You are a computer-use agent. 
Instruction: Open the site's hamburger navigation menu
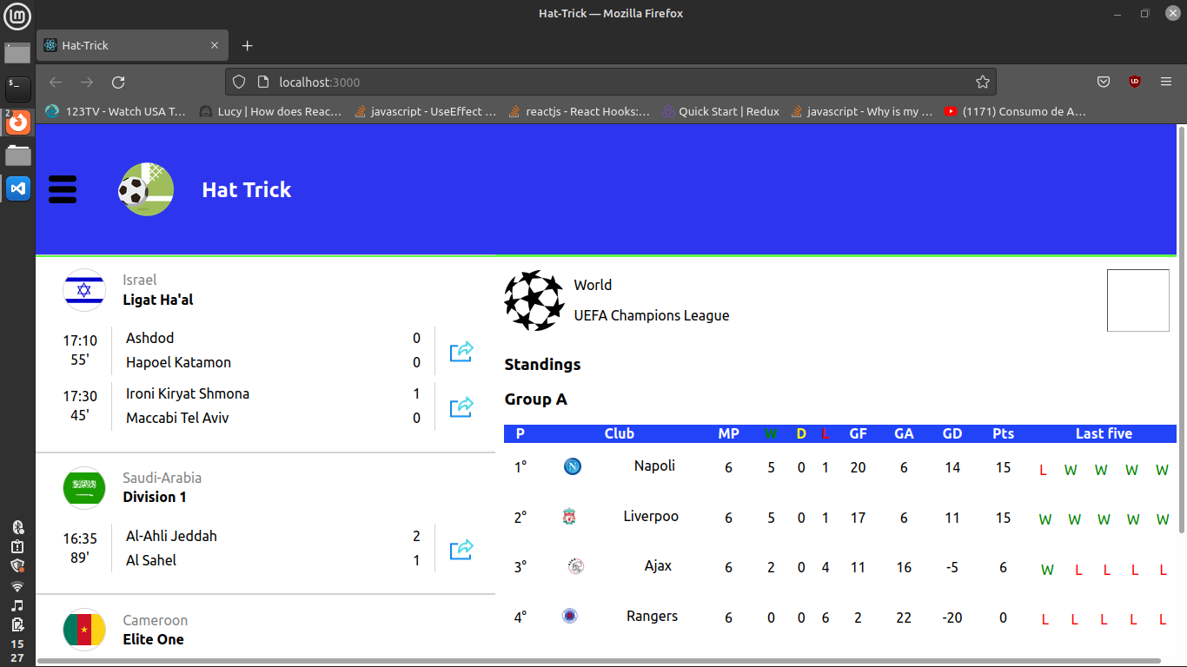coord(63,188)
